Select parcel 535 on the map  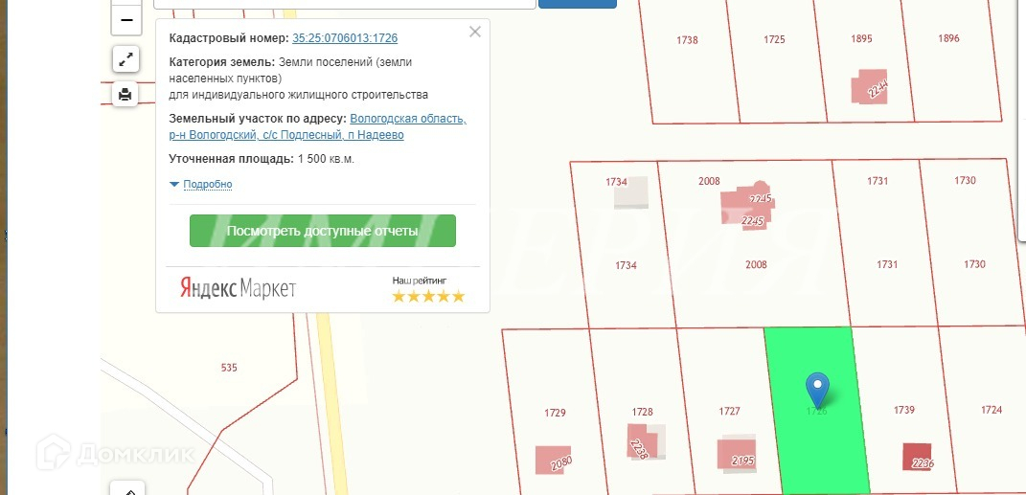pos(229,368)
